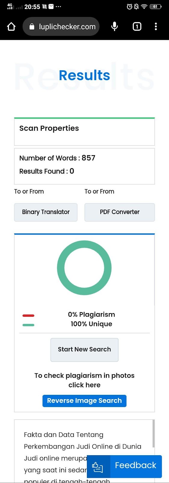Image resolution: width=169 pixels, height=483 pixels.
Task: Click the Scan Properties heading
Action: pyautogui.click(x=49, y=128)
